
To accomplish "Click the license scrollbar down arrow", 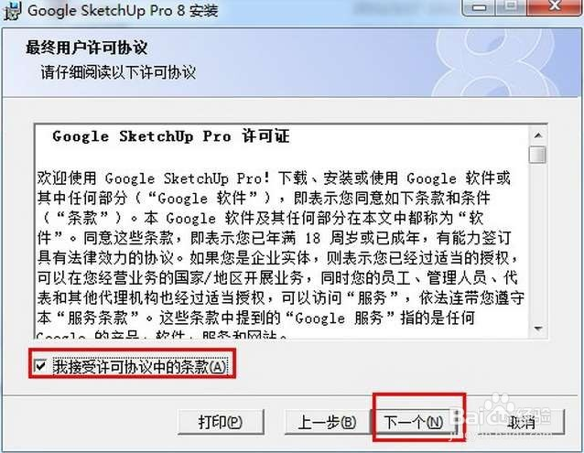I will 537,329.
